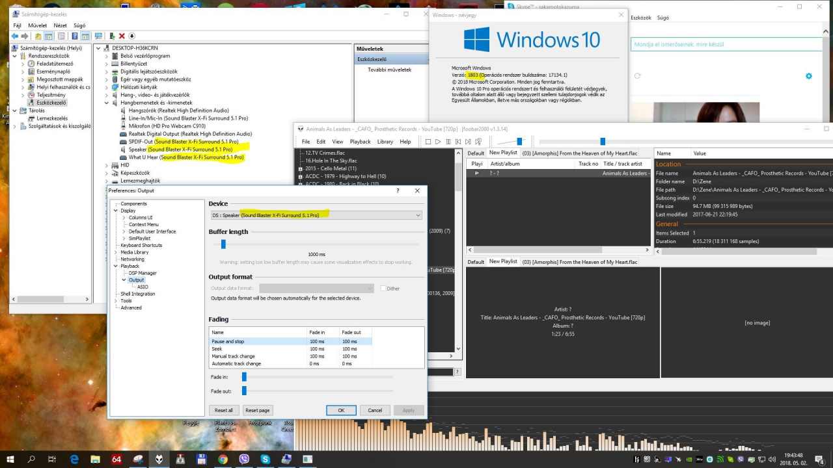Click the Skype settings gear icon

coord(809,76)
